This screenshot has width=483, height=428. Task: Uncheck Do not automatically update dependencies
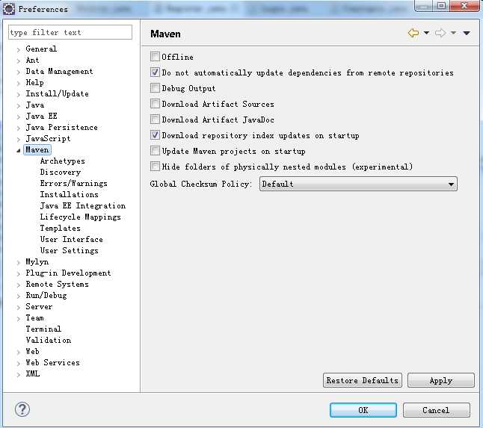click(x=155, y=72)
